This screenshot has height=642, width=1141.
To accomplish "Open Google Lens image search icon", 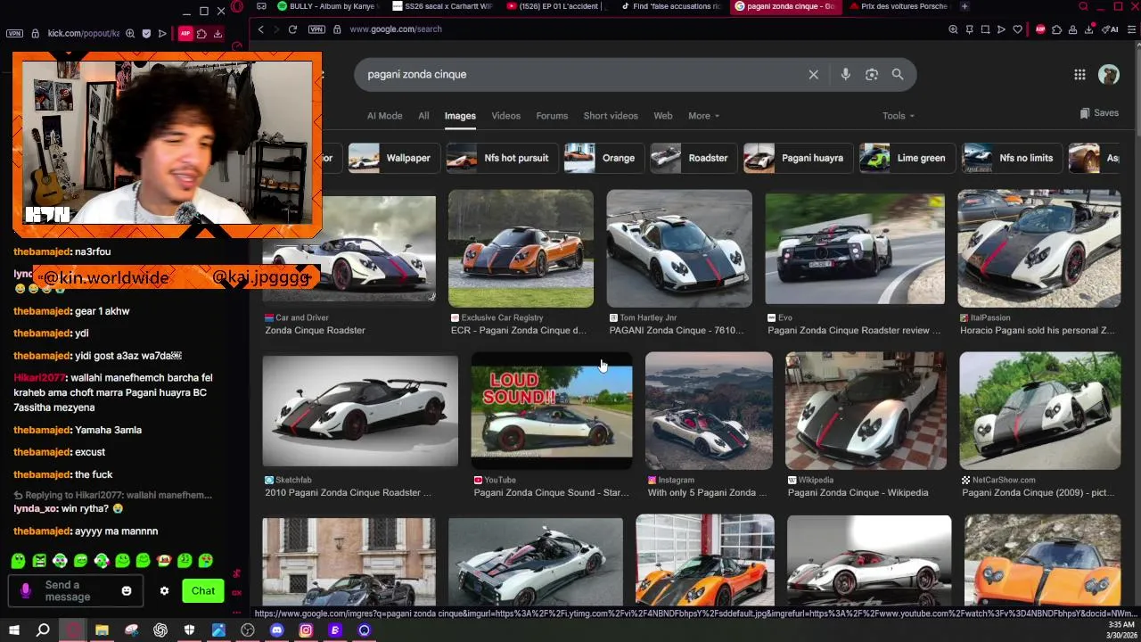I will click(x=872, y=75).
